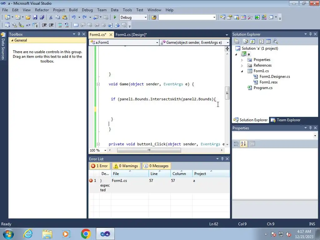320x240 pixels.
Task: Expand the References node in Solution Explorer
Action: [x=242, y=66]
